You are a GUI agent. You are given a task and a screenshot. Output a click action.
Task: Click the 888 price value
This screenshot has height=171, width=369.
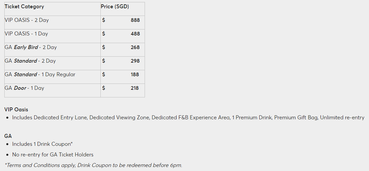[x=135, y=20]
